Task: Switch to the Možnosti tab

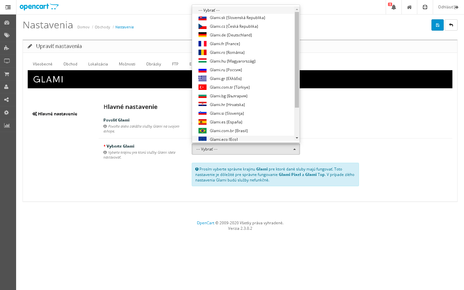Action: 127,64
